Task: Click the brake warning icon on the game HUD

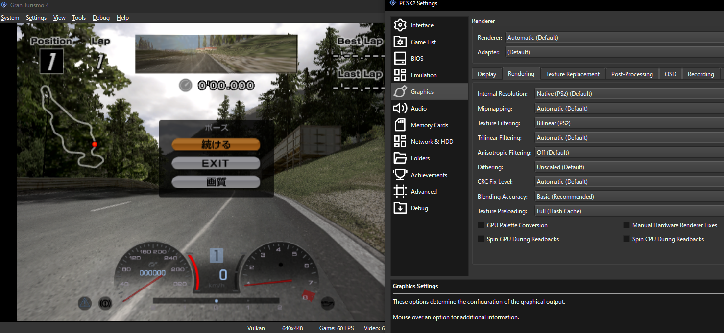Action: [x=105, y=303]
